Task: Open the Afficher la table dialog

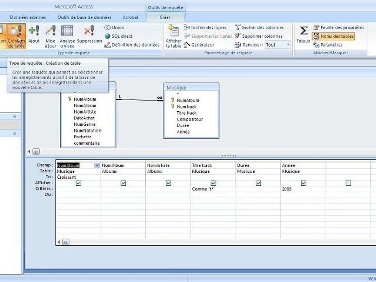Action: point(174,36)
